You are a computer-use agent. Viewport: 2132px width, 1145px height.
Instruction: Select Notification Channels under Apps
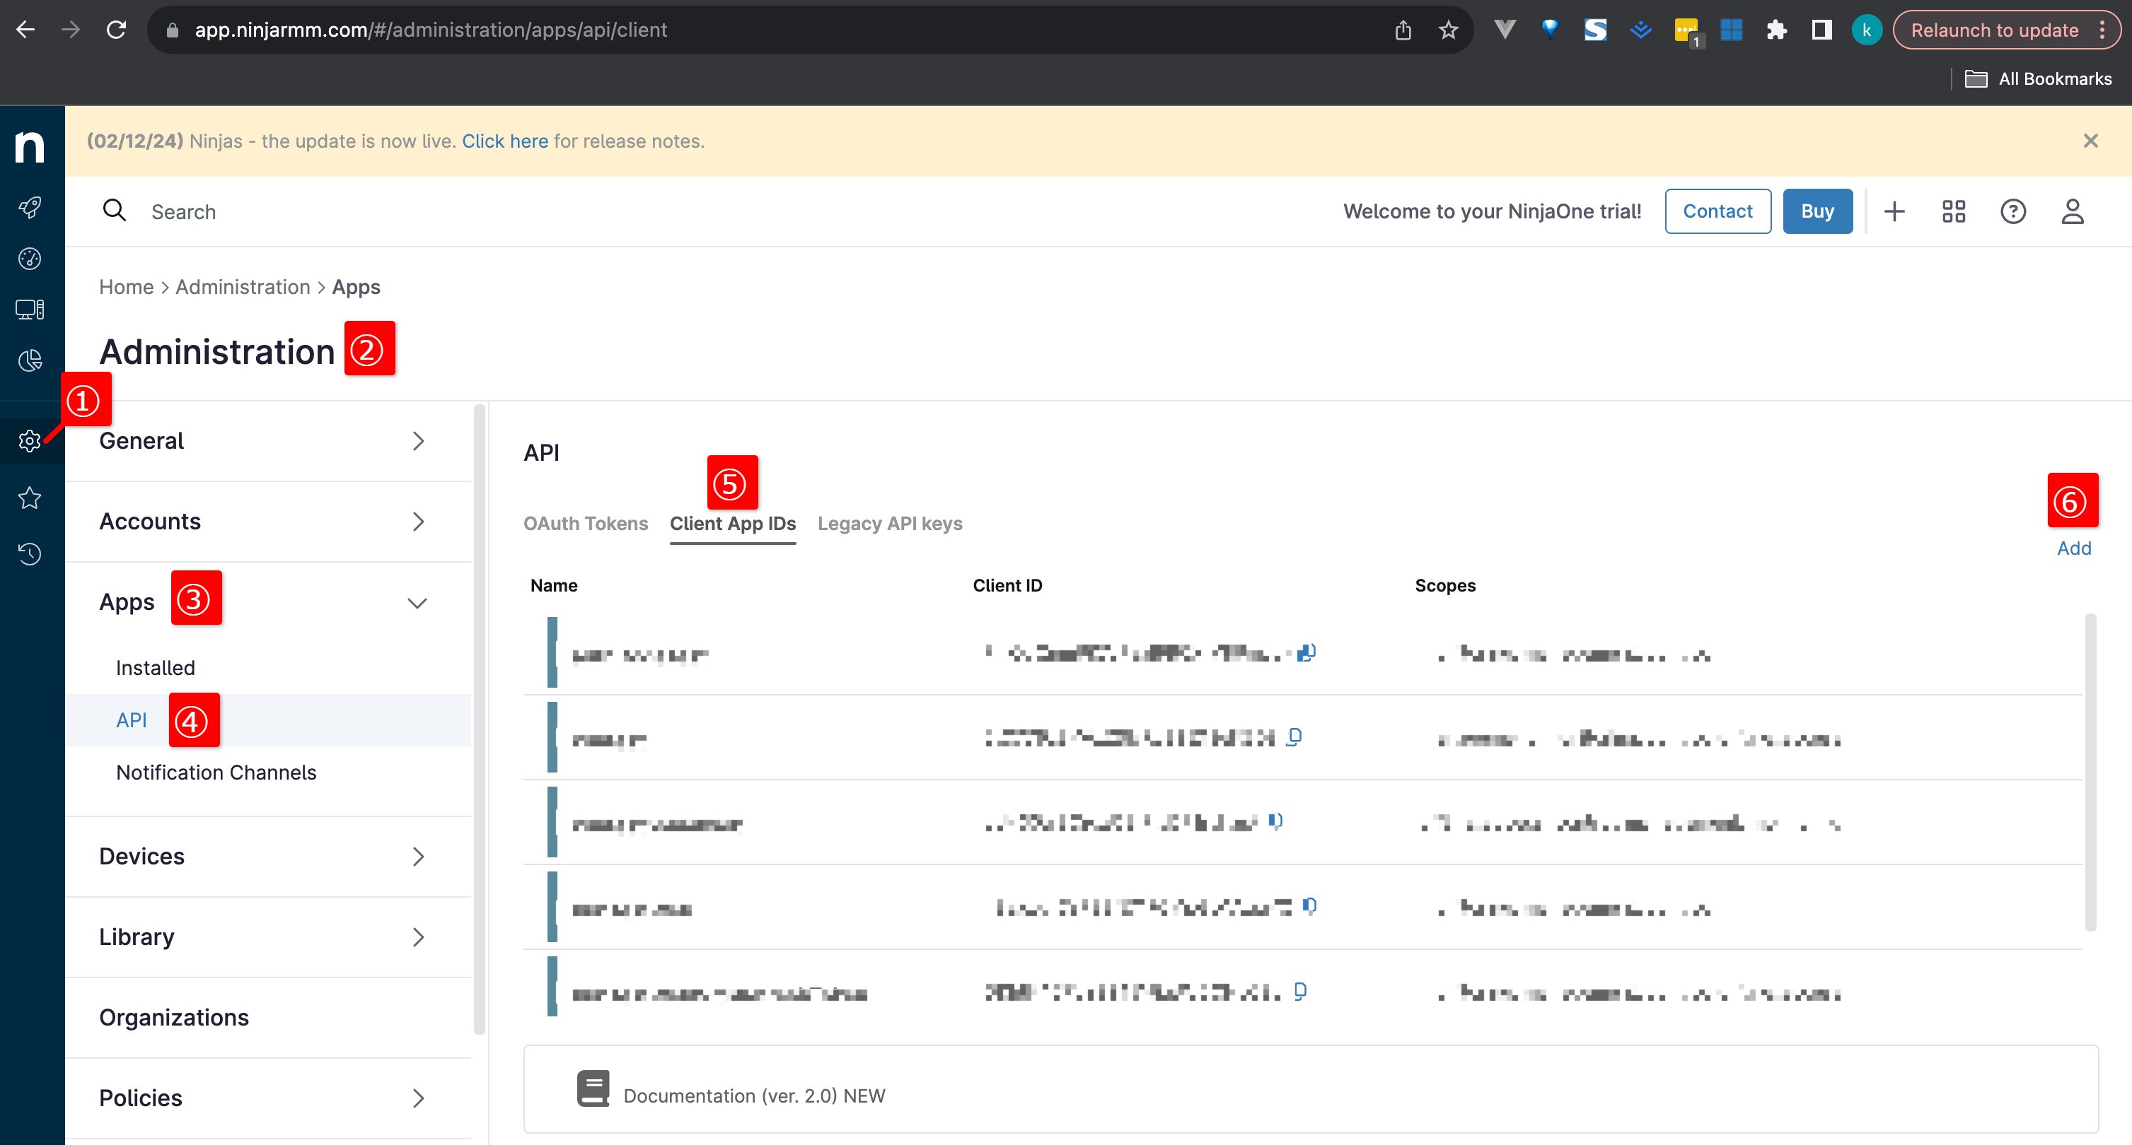[216, 772]
